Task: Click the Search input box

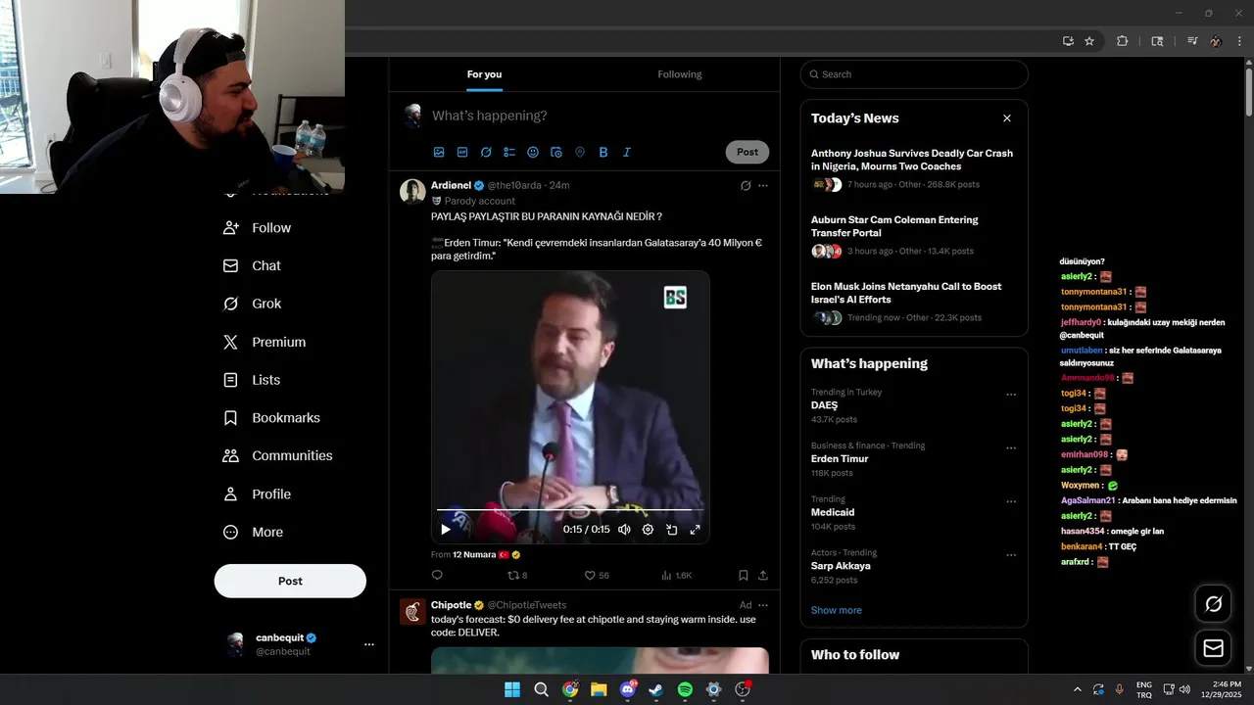Action: point(914,74)
